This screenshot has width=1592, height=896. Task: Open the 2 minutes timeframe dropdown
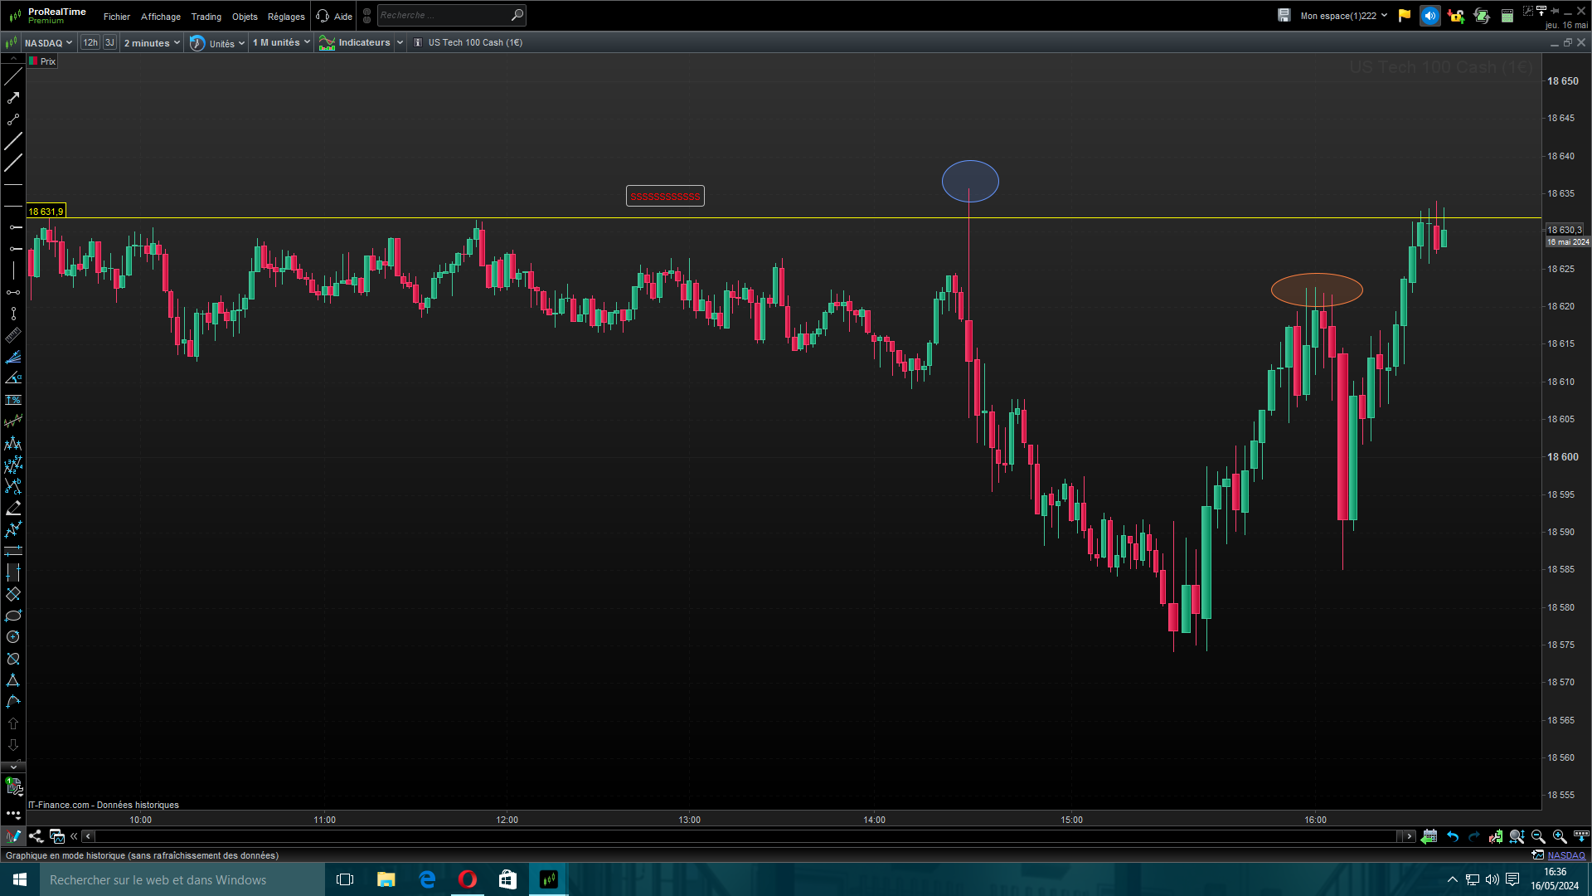[x=152, y=42]
